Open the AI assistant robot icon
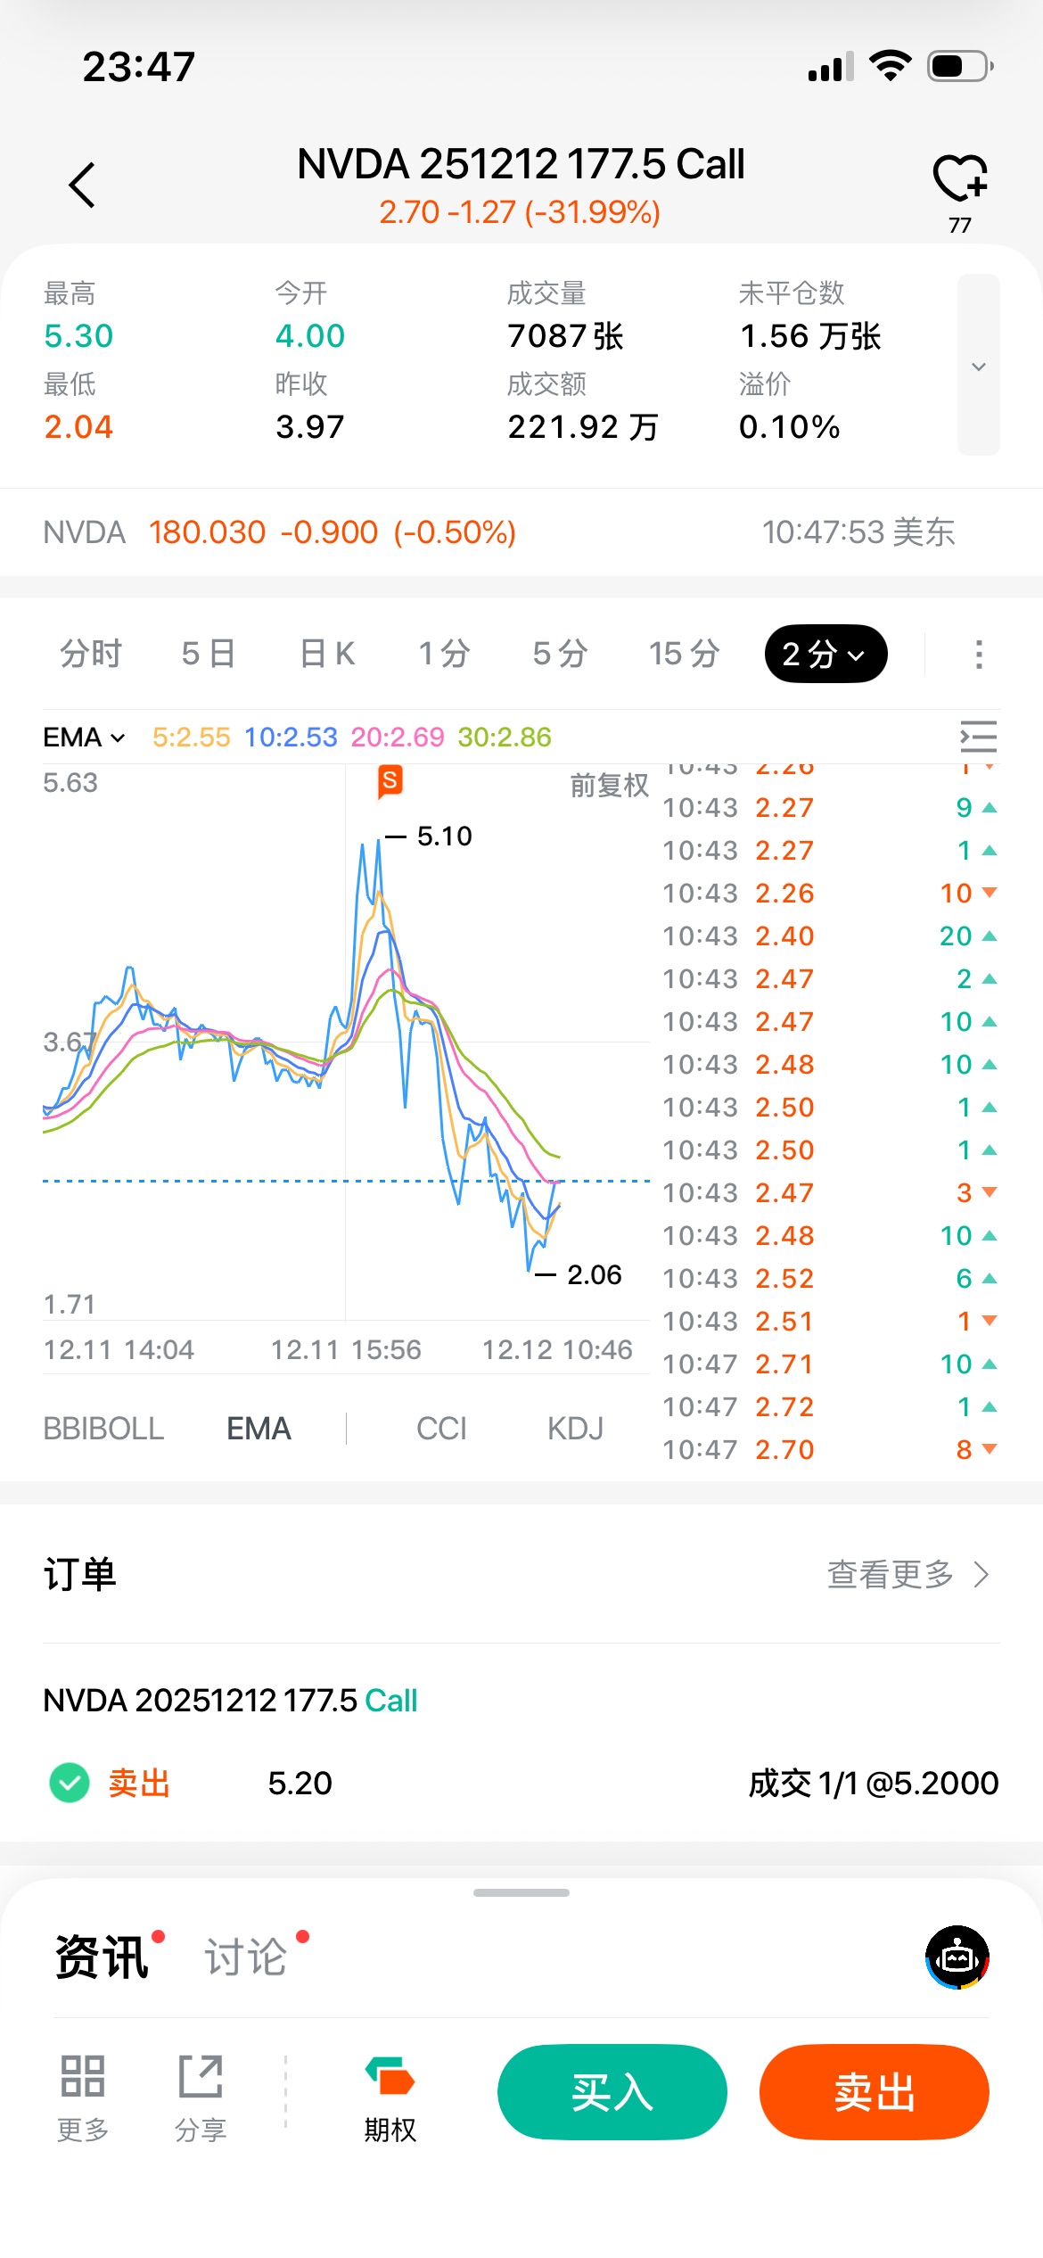Screen dimensions: 1043x2258 [x=957, y=1957]
